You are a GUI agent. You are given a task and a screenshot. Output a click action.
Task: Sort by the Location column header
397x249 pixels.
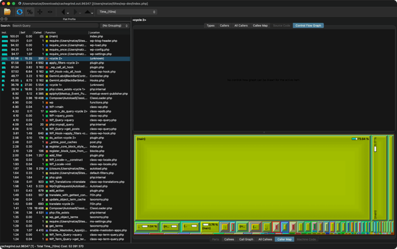coord(109,32)
